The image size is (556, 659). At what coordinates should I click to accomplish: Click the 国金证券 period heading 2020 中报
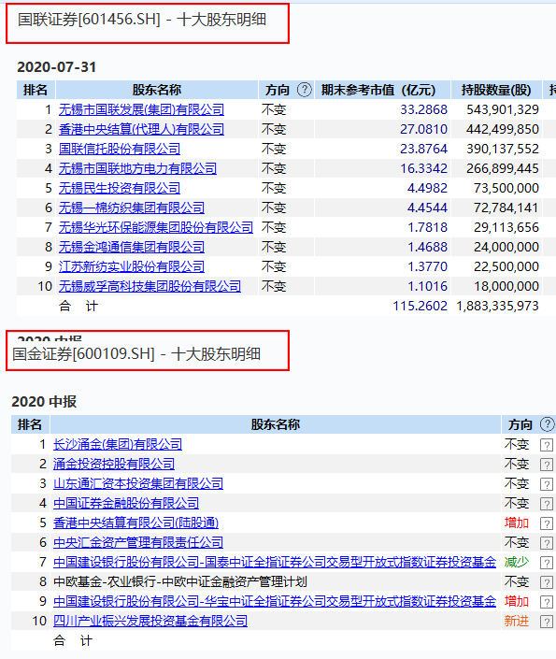tap(44, 402)
